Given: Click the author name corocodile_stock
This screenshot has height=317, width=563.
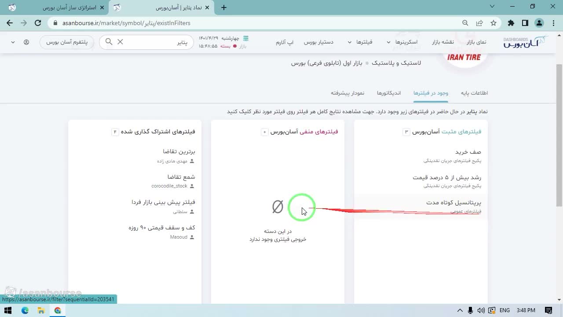Looking at the screenshot, I should click(x=169, y=186).
